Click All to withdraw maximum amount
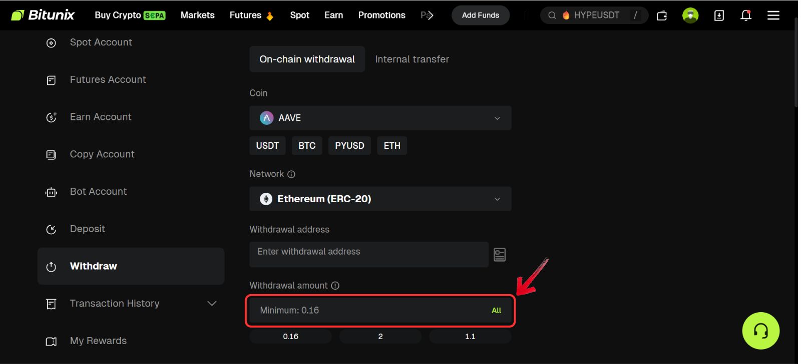801x364 pixels. [x=496, y=311]
